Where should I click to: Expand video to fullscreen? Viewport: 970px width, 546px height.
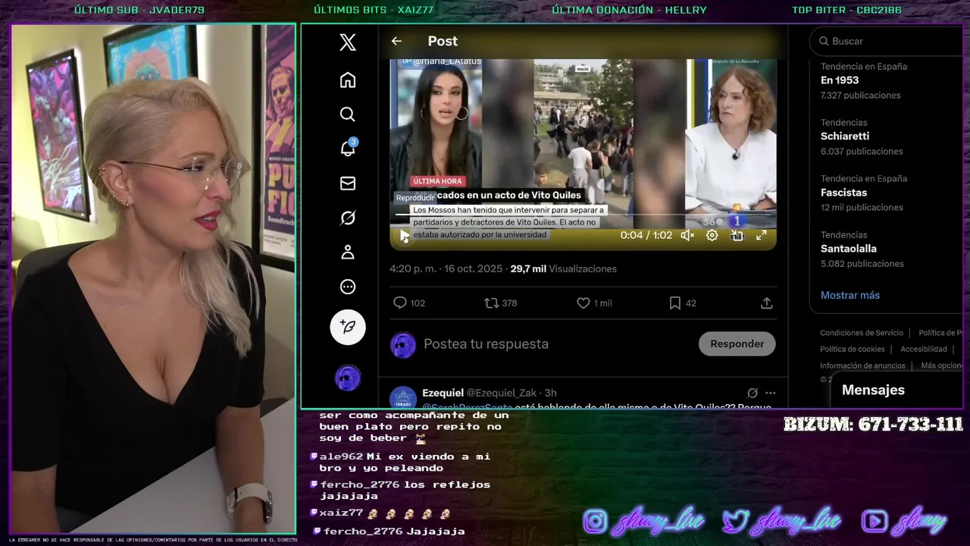click(761, 235)
